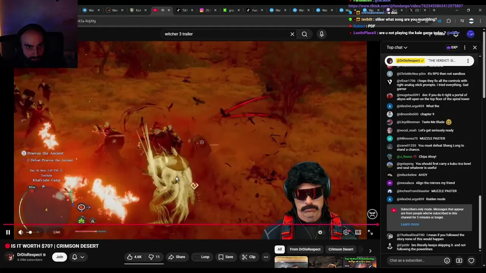This screenshot has width=486, height=273.
Task: Click the notification bell icon
Action: click(75, 257)
